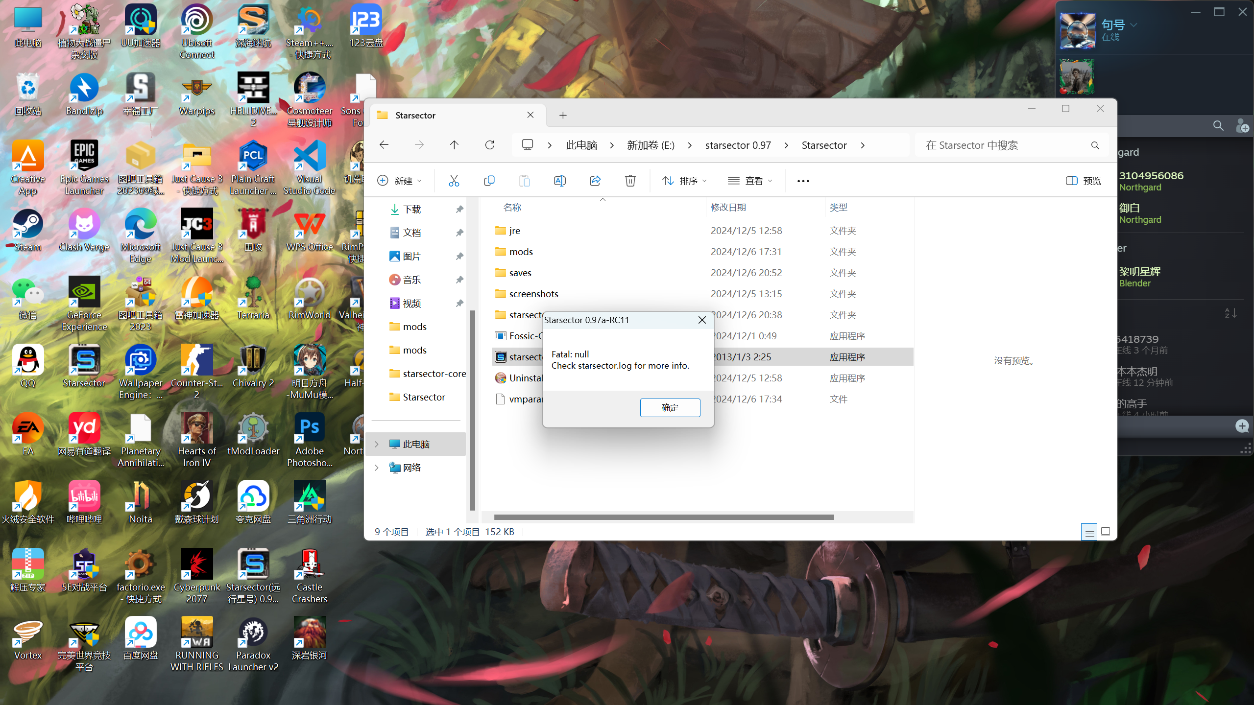Open the three-dots more options menu
Viewport: 1254px width, 705px height.
point(803,181)
